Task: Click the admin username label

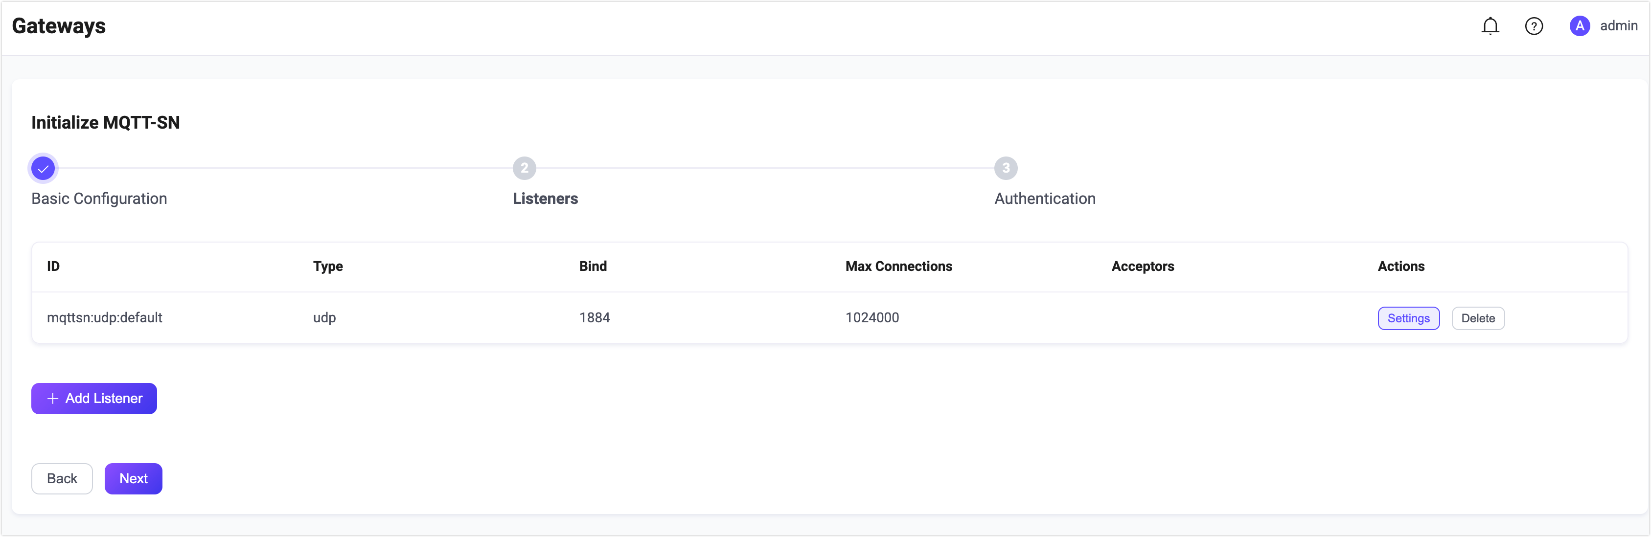Action: point(1618,26)
